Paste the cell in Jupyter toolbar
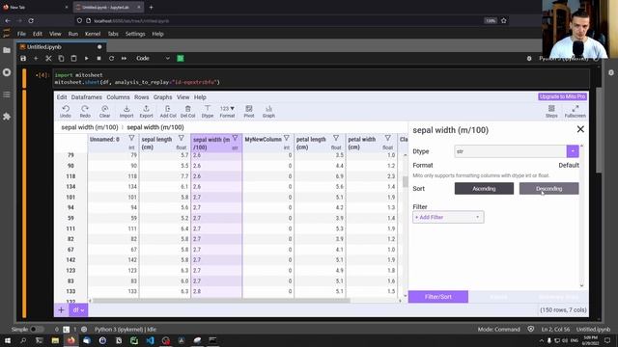Image resolution: width=618 pixels, height=347 pixels. (73, 58)
